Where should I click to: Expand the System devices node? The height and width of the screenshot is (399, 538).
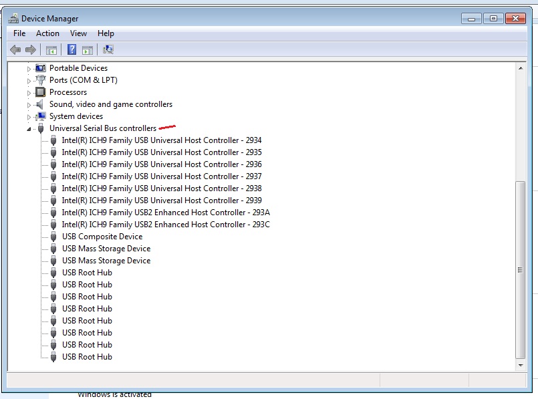tap(29, 117)
